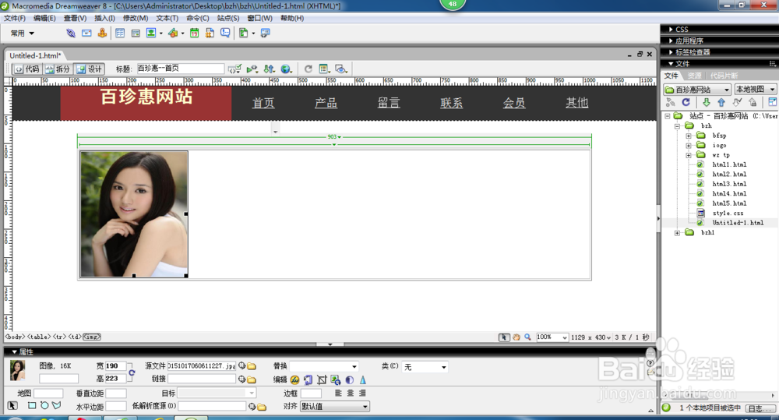779x420 pixels.
Task: Toggle Hand tool in status bar
Action: click(x=516, y=337)
